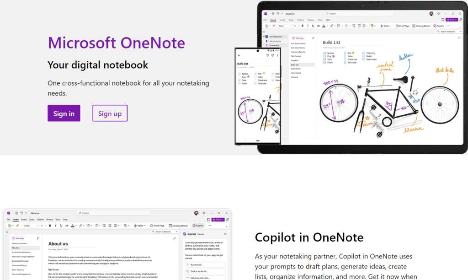Check the Valve checkbox on the phone
Image resolution: width=468 pixels, height=280 pixels.
(x=256, y=77)
